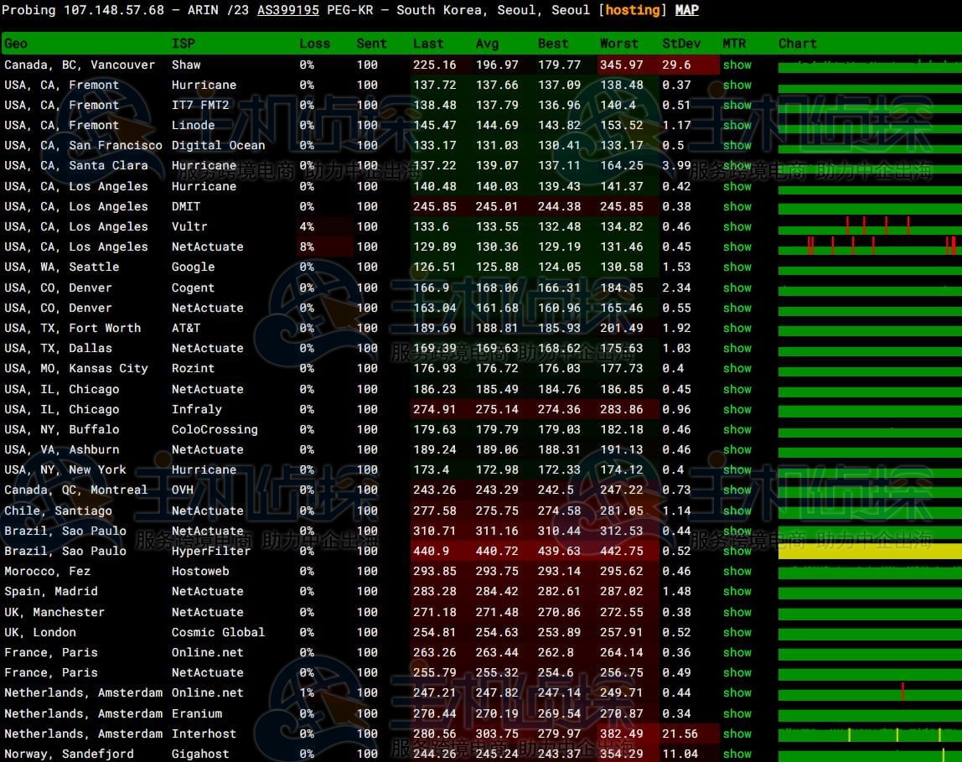The image size is (962, 762).
Task: Click the StDev column header
Action: tap(679, 44)
